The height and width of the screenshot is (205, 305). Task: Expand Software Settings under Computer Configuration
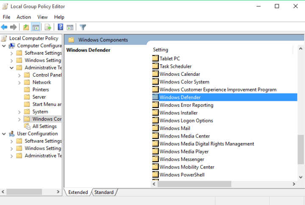pos(11,53)
